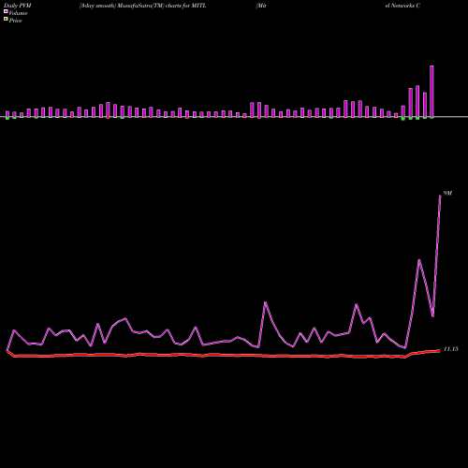
Task: Click the Price legend label
Action: coord(15,21)
